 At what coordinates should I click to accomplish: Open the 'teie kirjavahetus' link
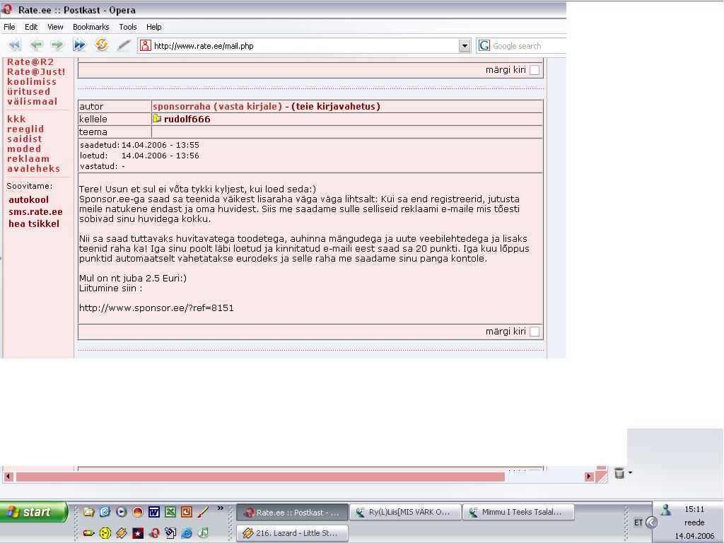pyautogui.click(x=336, y=106)
